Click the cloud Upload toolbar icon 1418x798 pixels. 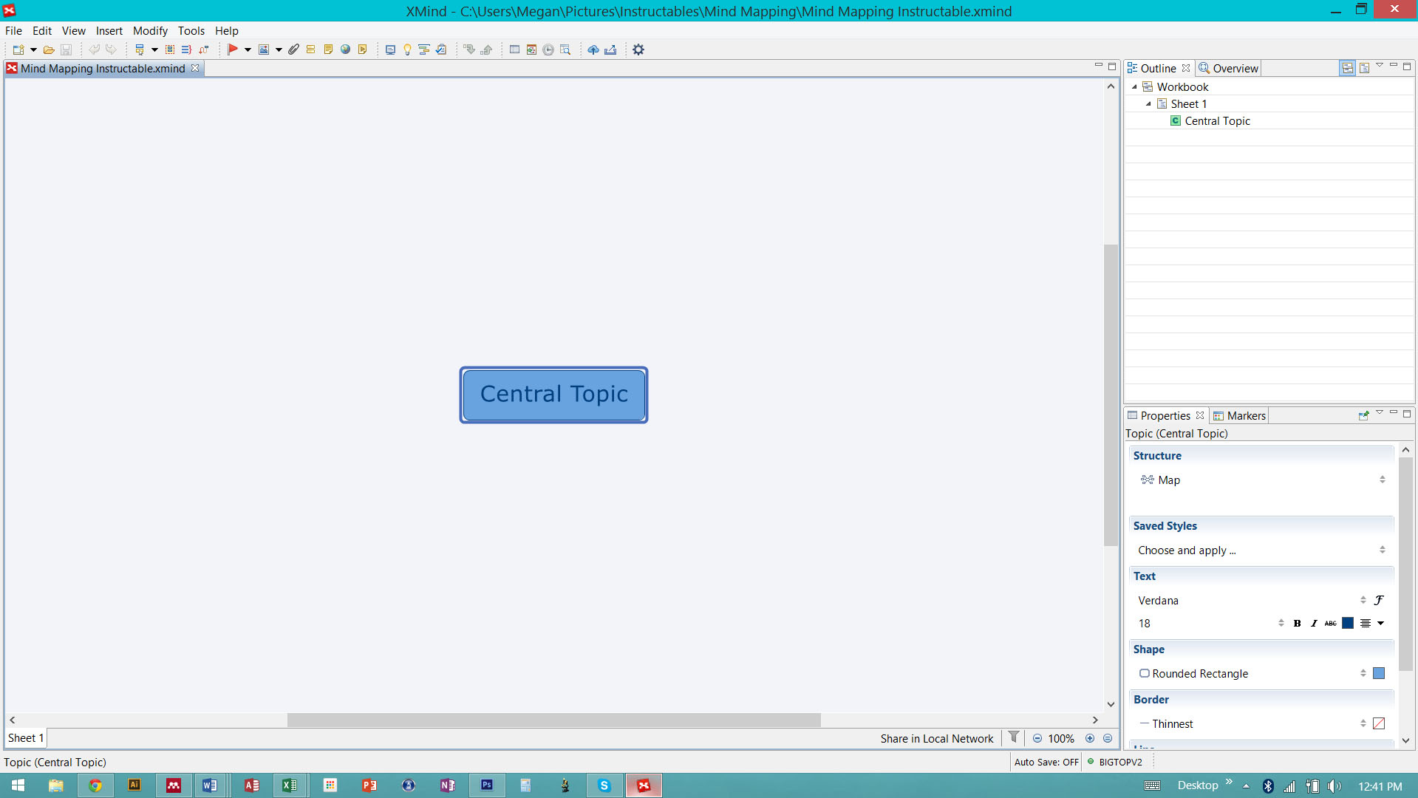[593, 50]
